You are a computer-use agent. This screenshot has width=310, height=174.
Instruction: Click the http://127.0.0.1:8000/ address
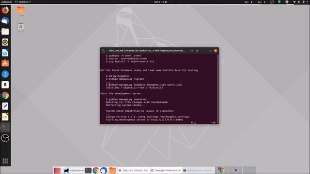(167, 119)
